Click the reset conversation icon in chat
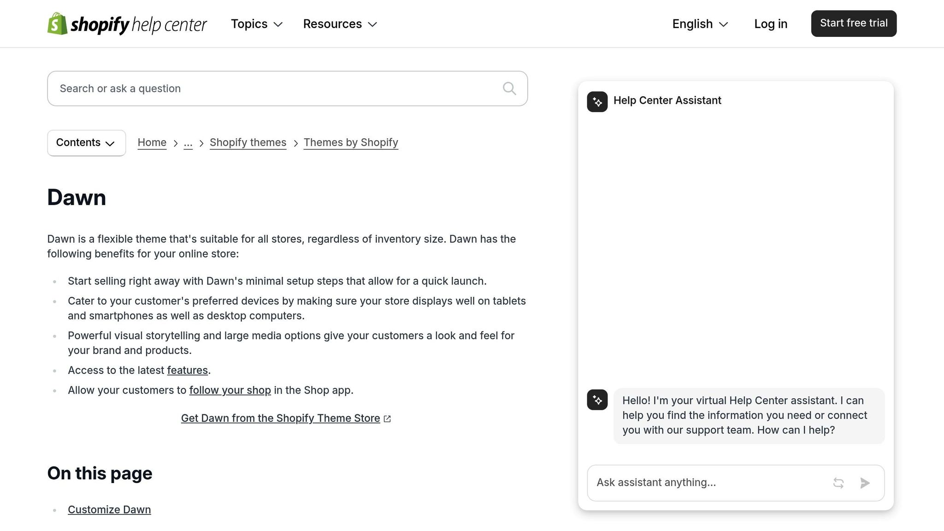 838,483
